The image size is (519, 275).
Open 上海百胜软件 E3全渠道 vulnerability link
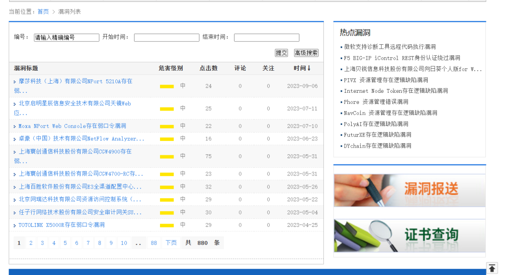[80, 187]
